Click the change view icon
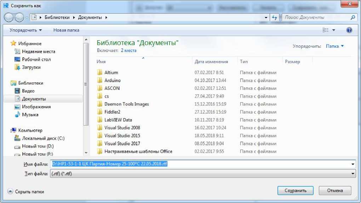The width and height of the screenshot is (361, 203). 326,30
